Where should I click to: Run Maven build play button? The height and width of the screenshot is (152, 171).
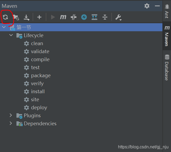53,17
